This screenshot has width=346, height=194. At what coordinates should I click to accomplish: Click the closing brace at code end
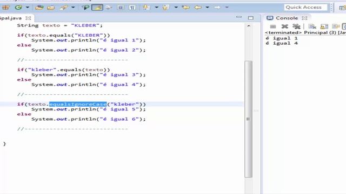click(x=4, y=144)
